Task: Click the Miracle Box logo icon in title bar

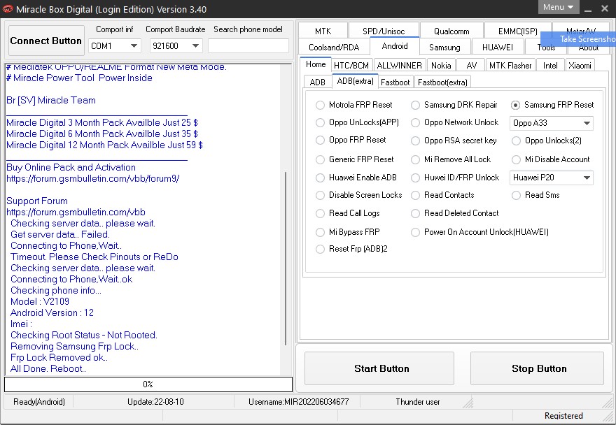Action: 8,8
